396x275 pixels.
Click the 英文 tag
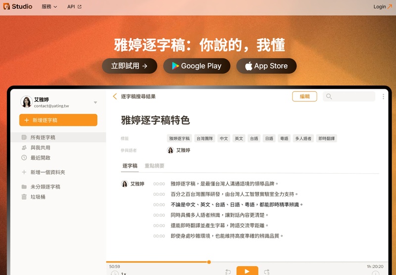pyautogui.click(x=239, y=138)
